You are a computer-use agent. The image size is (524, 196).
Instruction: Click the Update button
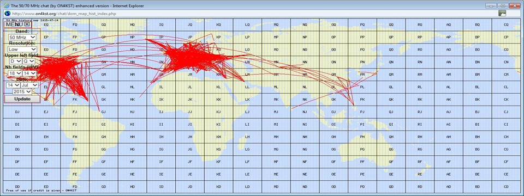(x=22, y=99)
